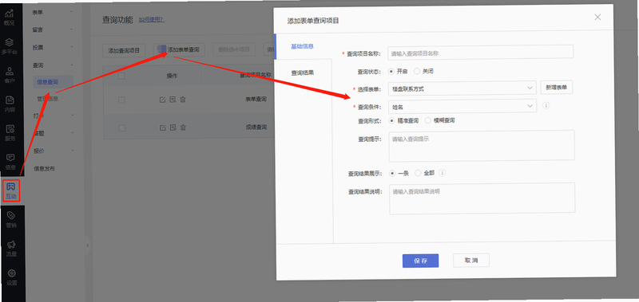
Task: Click the 新增表单 button
Action: [x=557, y=88]
